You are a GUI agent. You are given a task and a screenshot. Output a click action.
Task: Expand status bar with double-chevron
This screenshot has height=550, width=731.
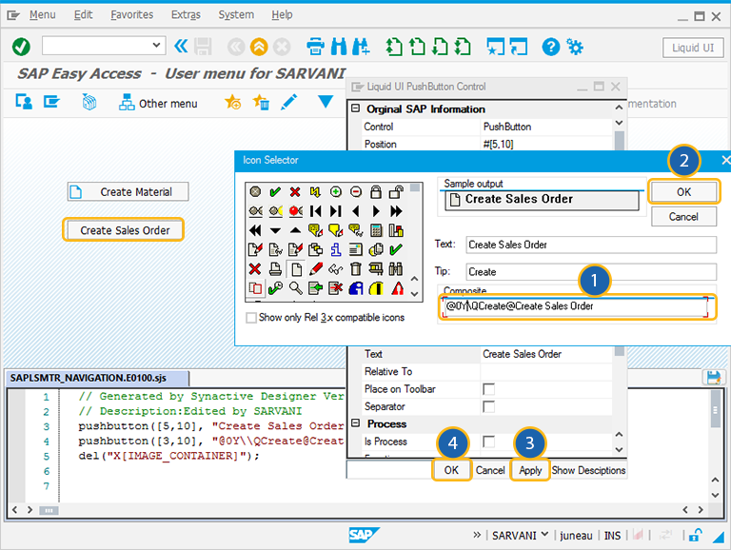[x=477, y=535]
